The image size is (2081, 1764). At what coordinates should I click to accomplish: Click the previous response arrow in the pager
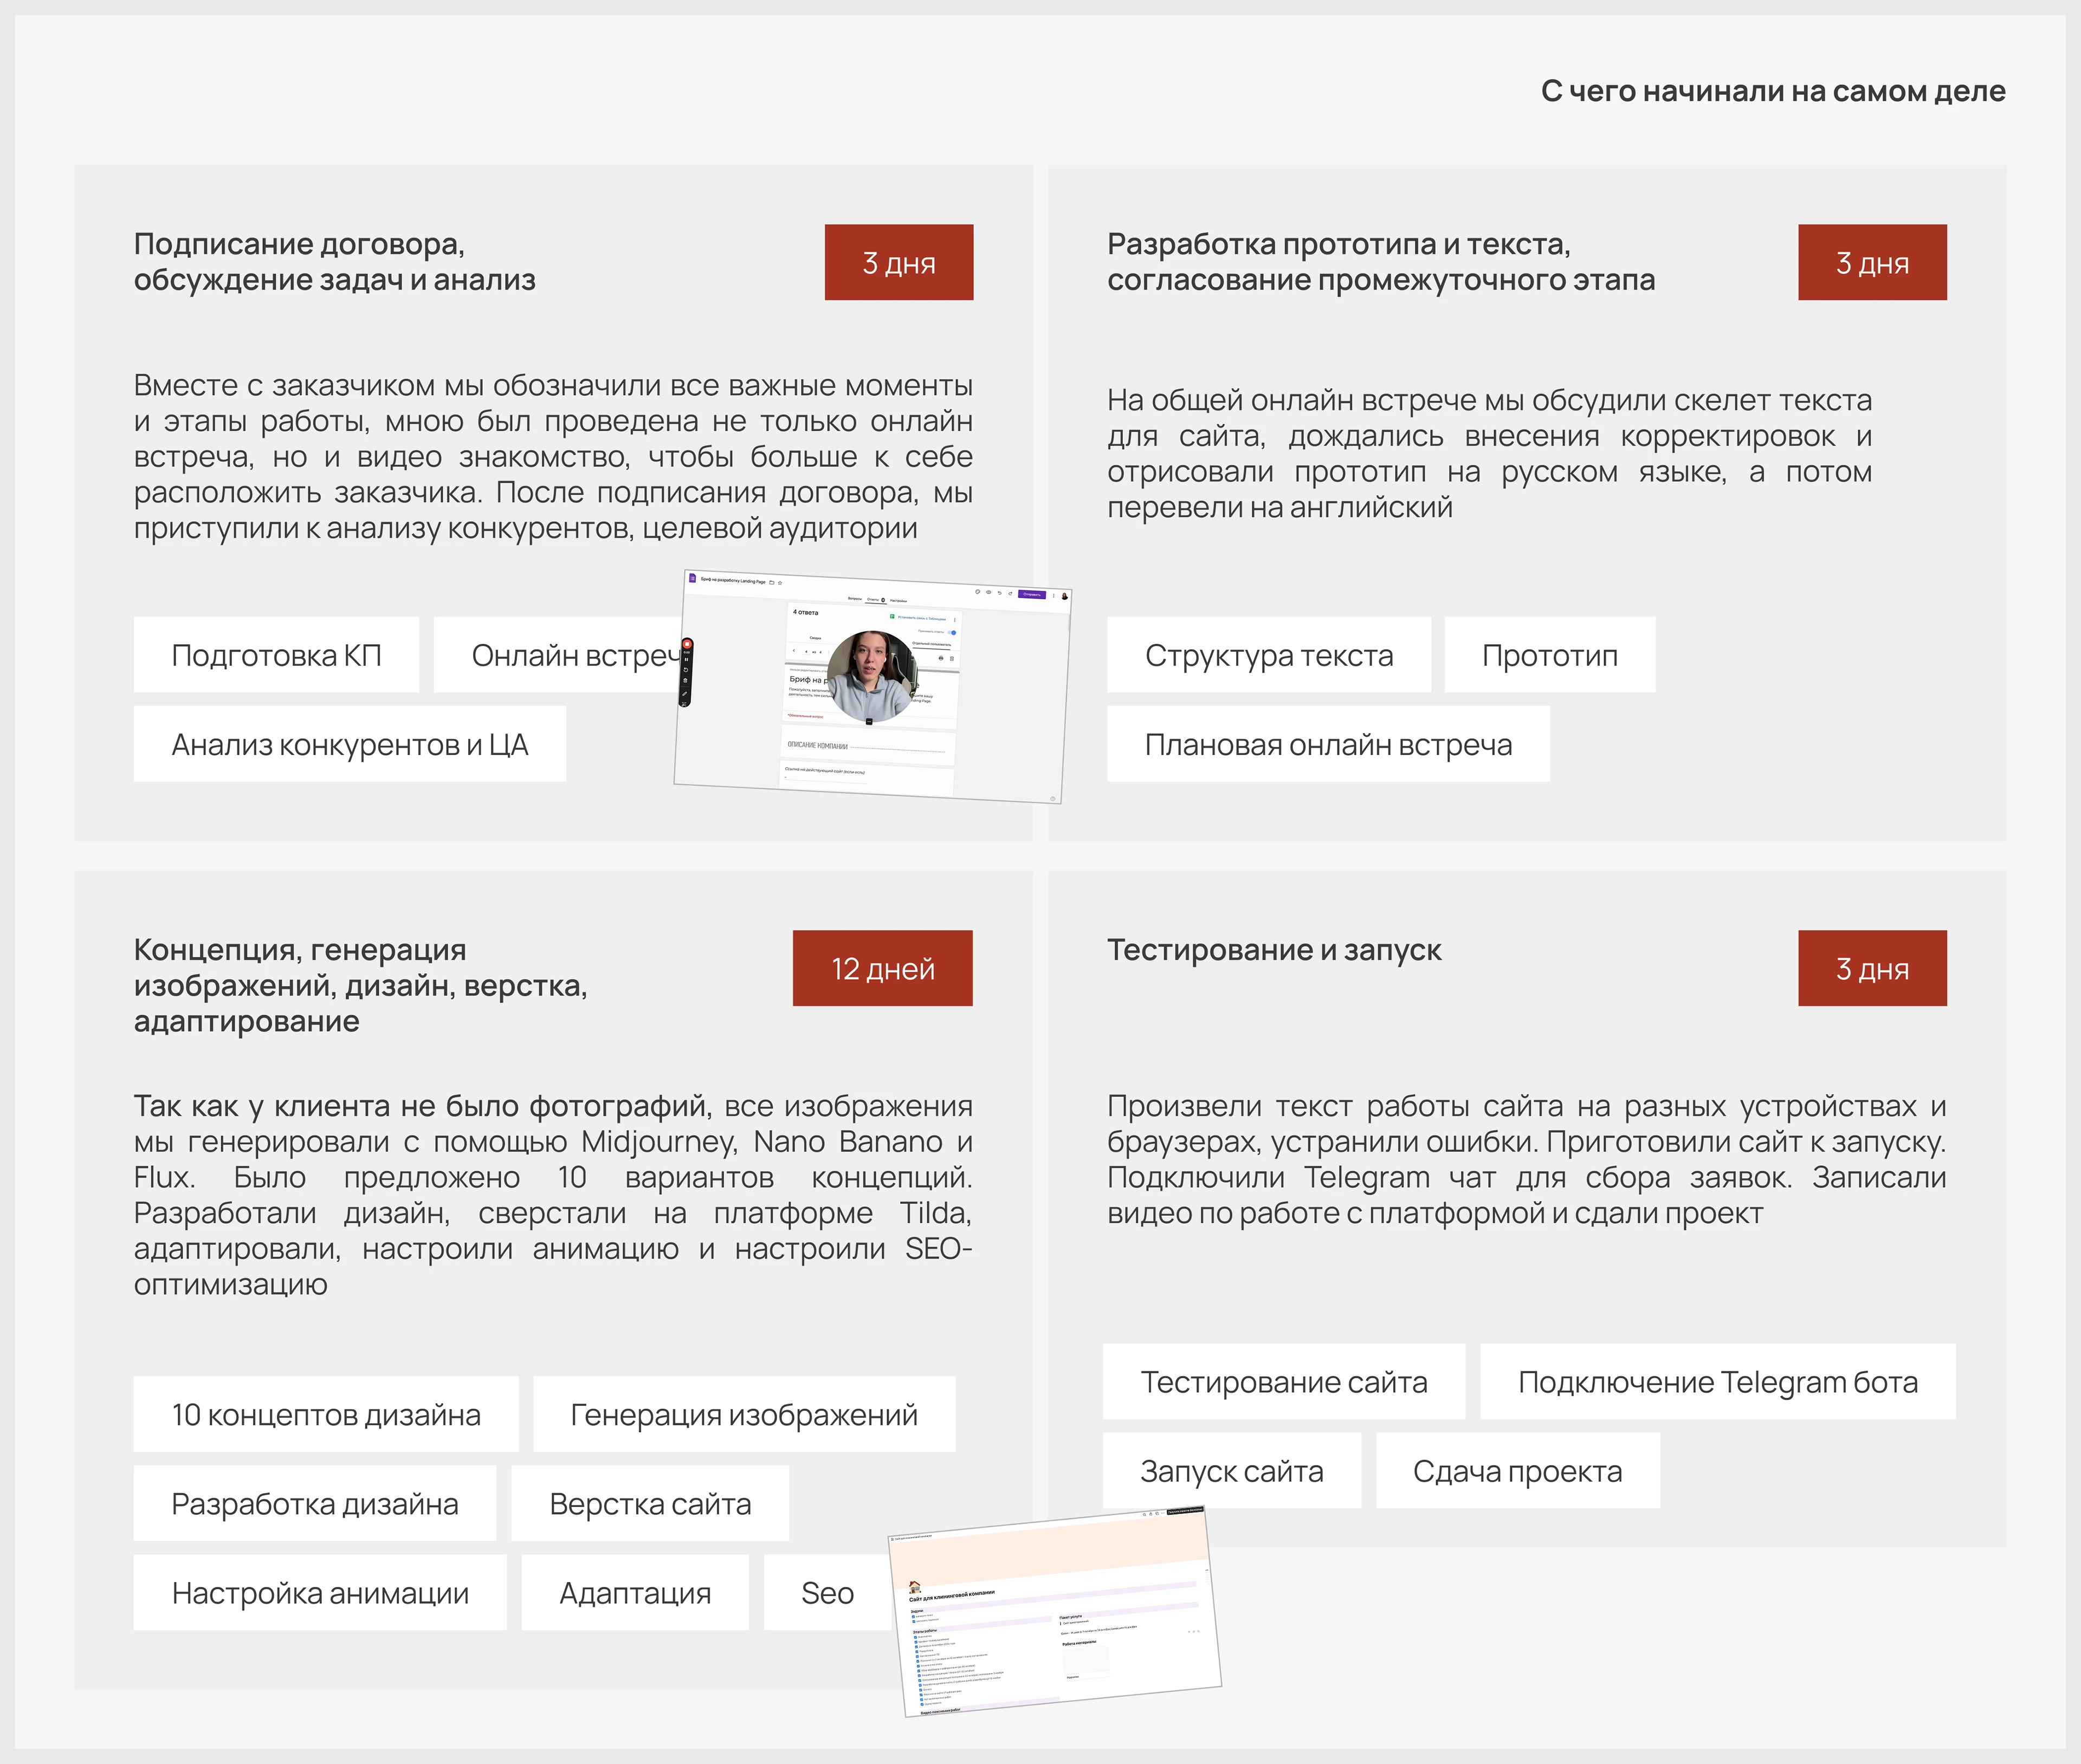[794, 651]
